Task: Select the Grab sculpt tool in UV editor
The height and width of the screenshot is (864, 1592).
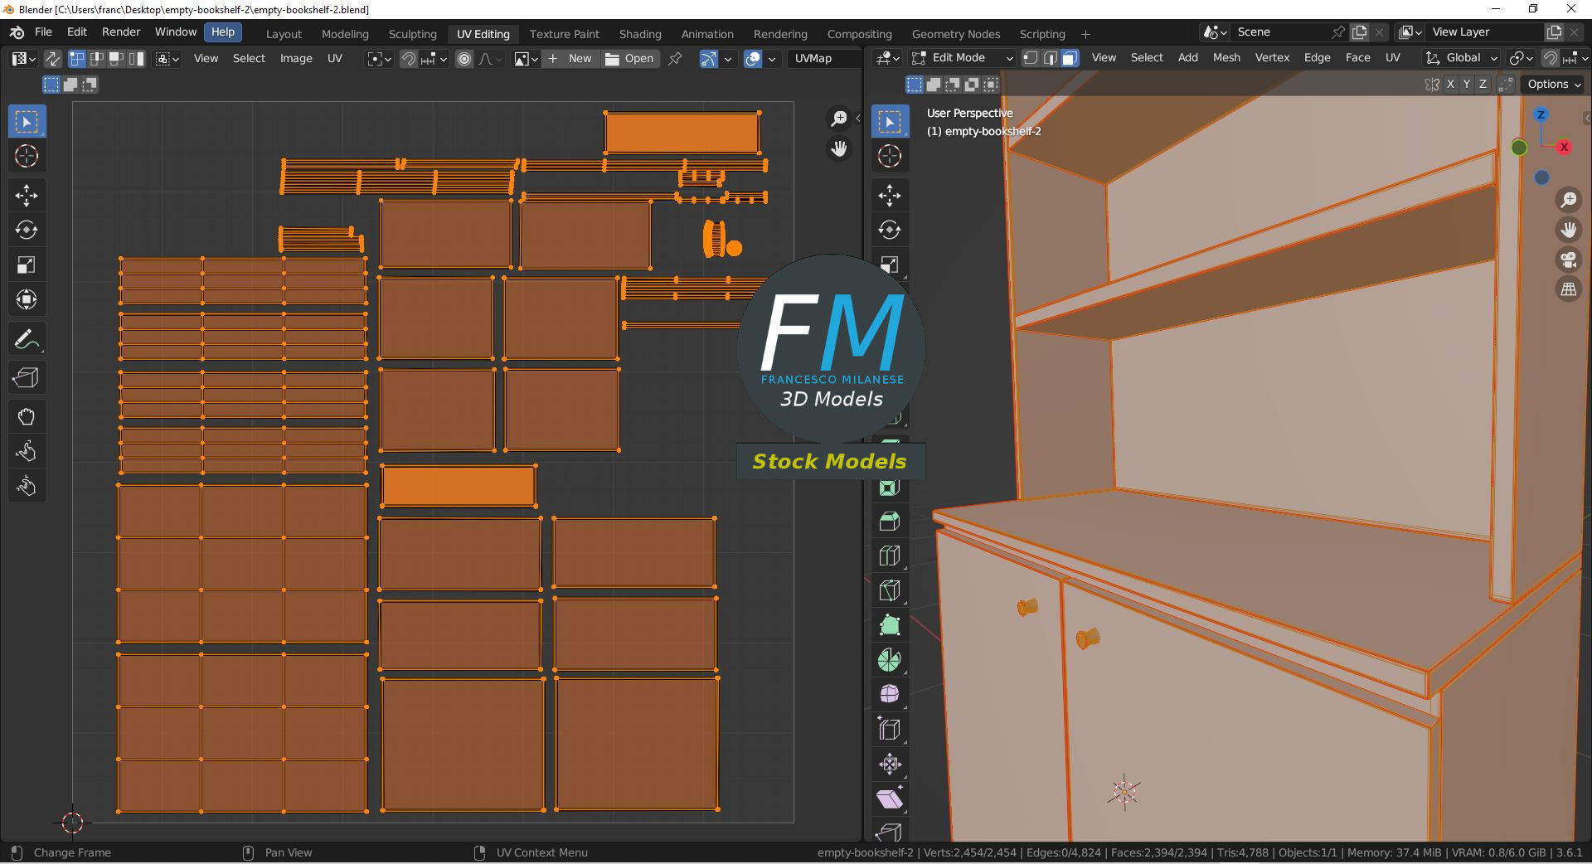Action: coord(27,417)
